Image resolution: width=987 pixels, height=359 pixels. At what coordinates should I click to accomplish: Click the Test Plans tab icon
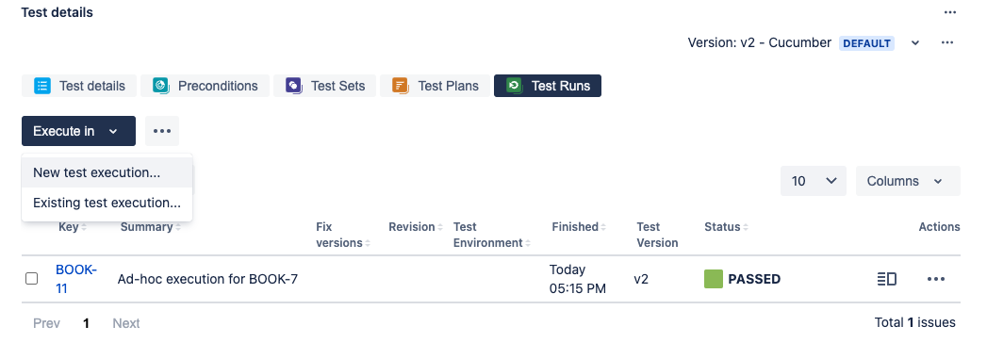coord(401,86)
